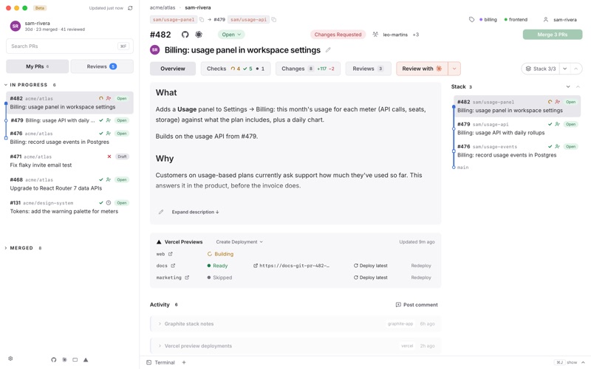Click the billing label
The height and width of the screenshot is (369, 591).
click(488, 20)
